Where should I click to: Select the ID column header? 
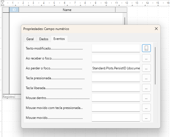(14, 10)
